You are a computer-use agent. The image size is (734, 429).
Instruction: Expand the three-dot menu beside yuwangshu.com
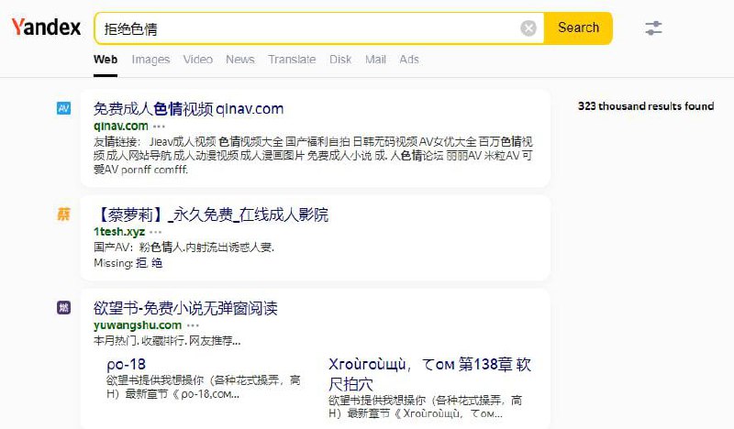pyautogui.click(x=193, y=325)
